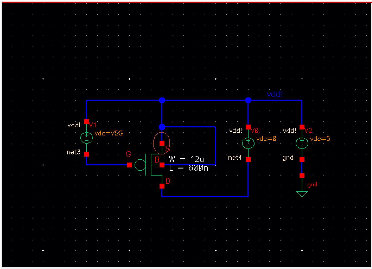The height and width of the screenshot is (269, 372).
Task: Click the circled source pin S
Action: (162, 143)
